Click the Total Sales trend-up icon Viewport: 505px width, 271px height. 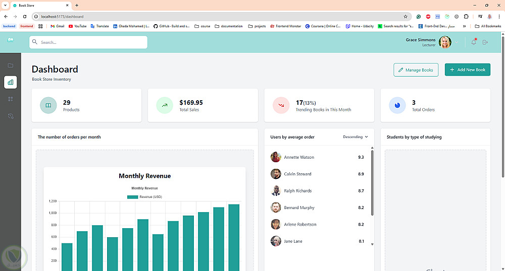click(165, 105)
